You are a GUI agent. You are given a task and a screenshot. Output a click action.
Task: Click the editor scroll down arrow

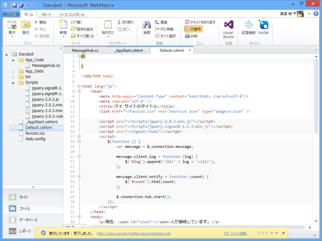pyautogui.click(x=316, y=221)
